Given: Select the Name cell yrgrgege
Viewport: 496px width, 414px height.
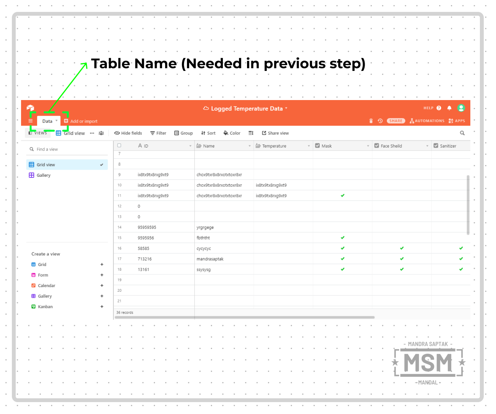Looking at the screenshot, I should coord(224,227).
